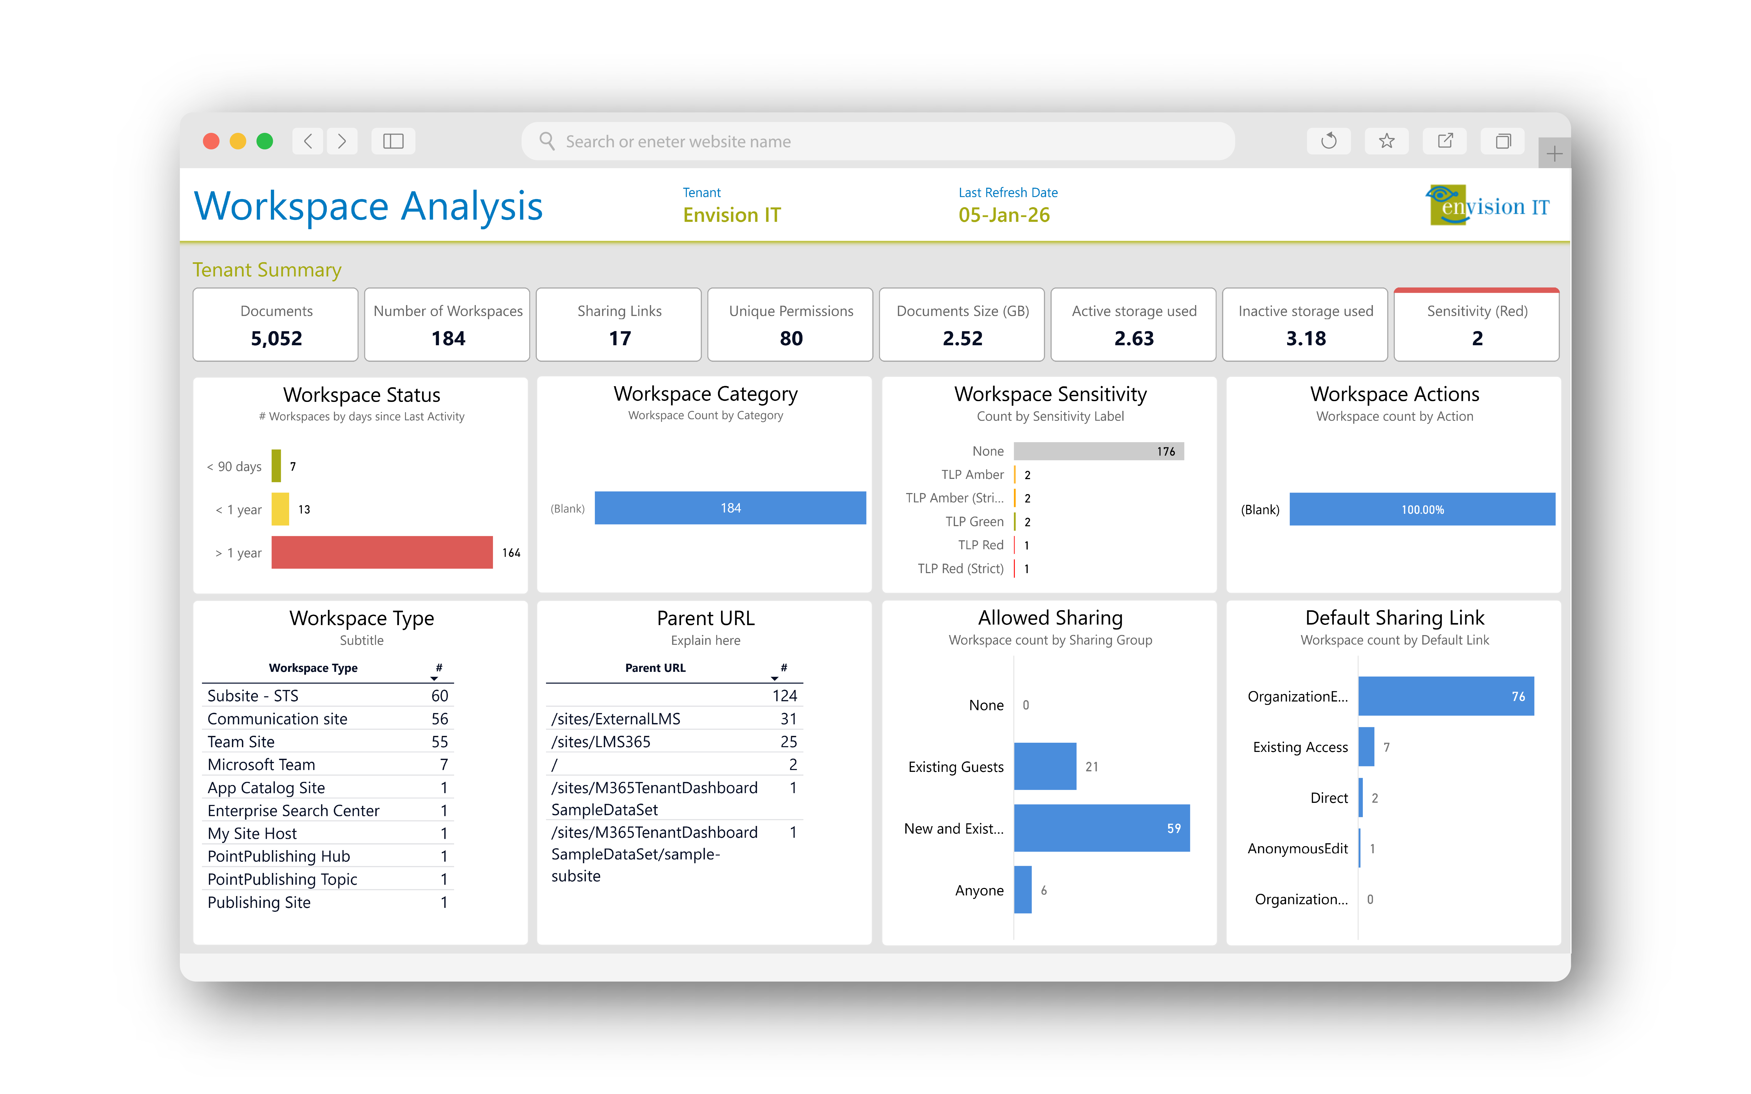Click the search magnifier icon

click(x=547, y=141)
